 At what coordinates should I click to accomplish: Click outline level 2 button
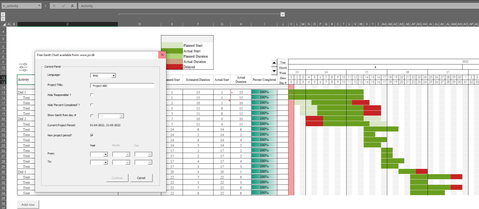tap(3, 19)
